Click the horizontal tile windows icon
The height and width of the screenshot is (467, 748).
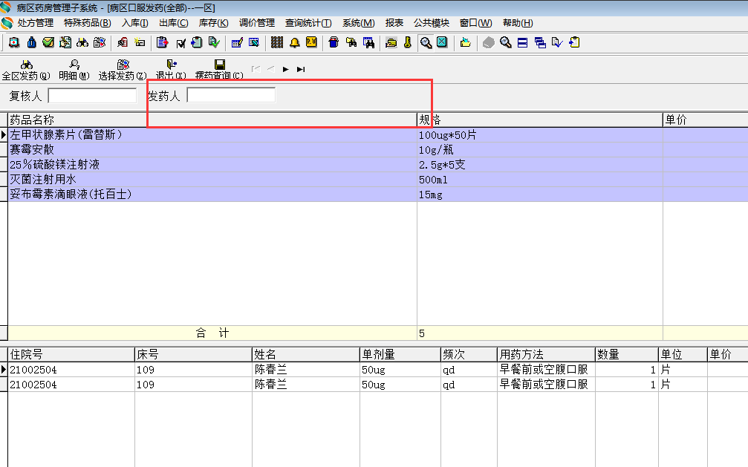click(x=522, y=42)
